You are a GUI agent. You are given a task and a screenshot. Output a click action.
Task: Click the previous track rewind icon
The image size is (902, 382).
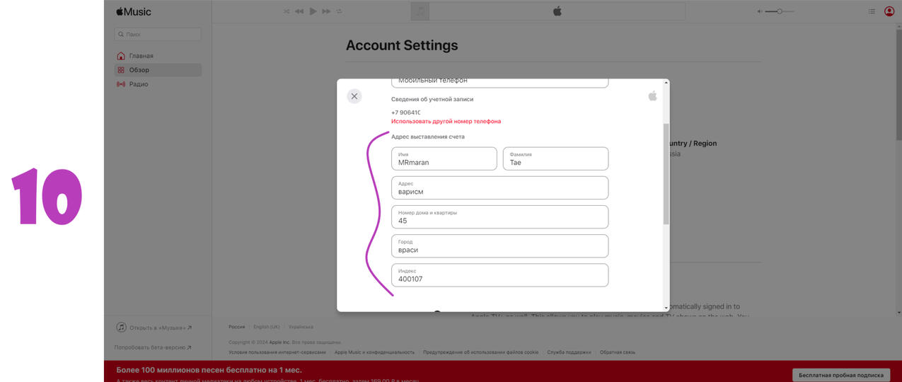pyautogui.click(x=299, y=11)
